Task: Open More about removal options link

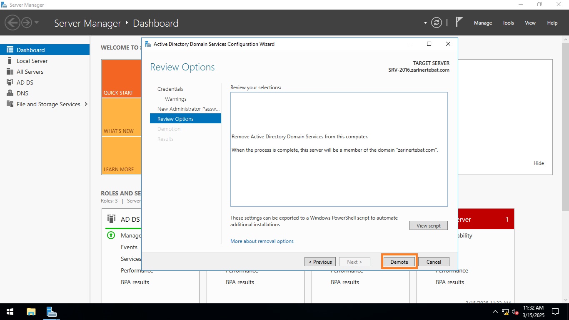Action: tap(262, 241)
